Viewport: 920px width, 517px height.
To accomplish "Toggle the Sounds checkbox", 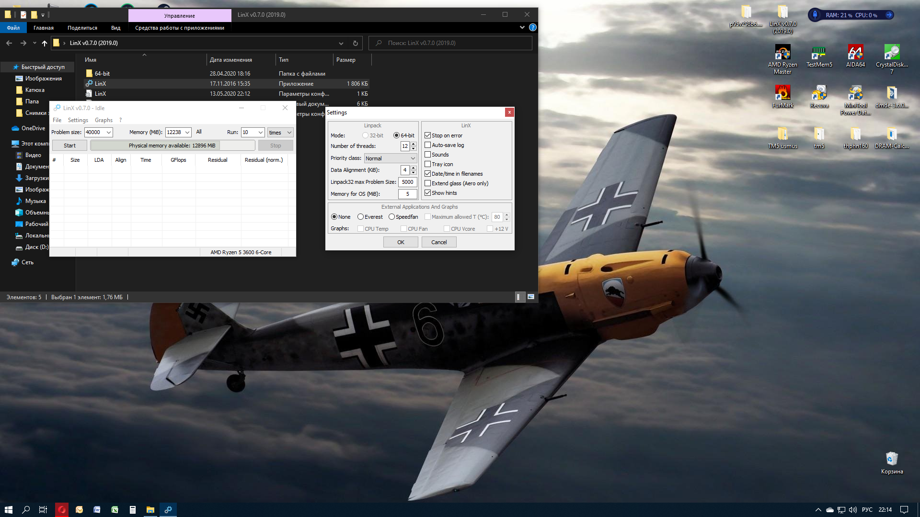I will [x=427, y=155].
